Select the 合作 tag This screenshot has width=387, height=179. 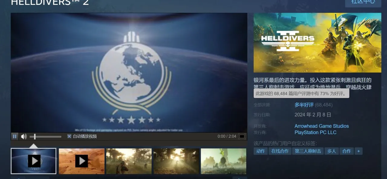click(347, 151)
